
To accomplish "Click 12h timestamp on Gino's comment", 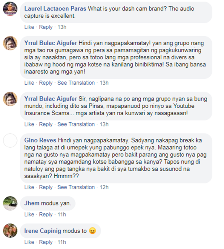I will pyautogui.click(x=104, y=187).
